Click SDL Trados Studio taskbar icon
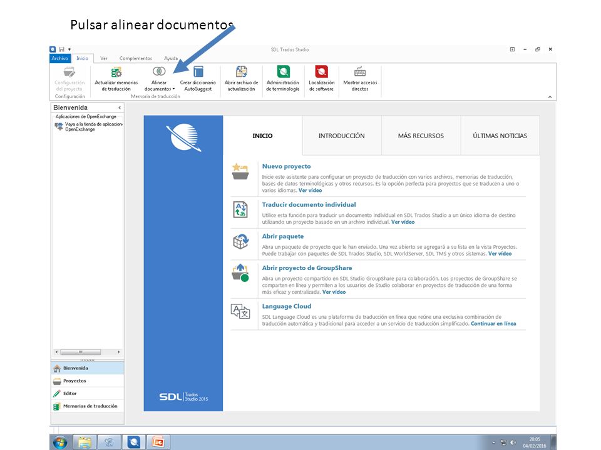 click(x=134, y=442)
